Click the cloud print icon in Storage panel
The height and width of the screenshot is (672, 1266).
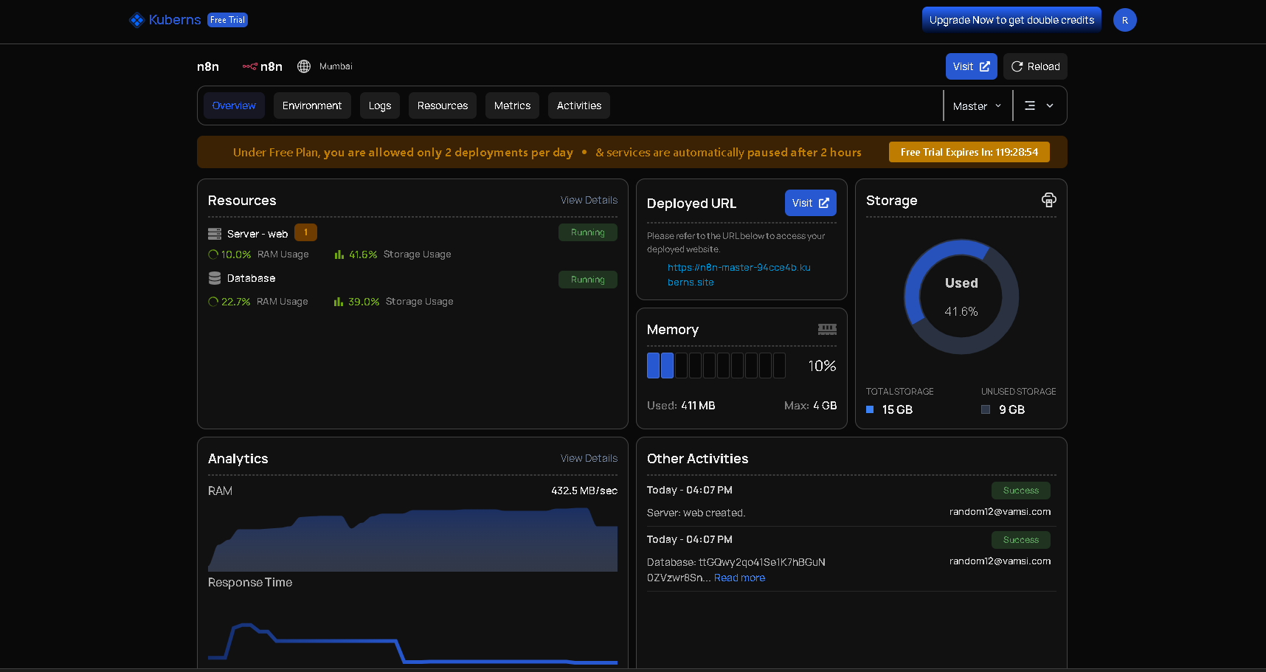(x=1048, y=199)
